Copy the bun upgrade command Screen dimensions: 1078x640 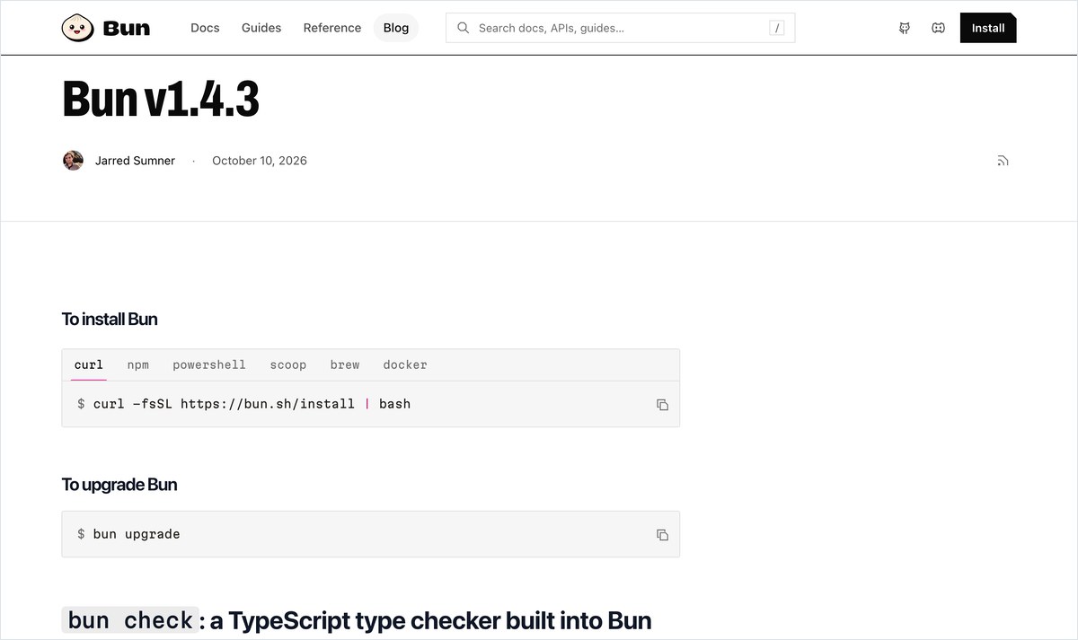coord(662,535)
